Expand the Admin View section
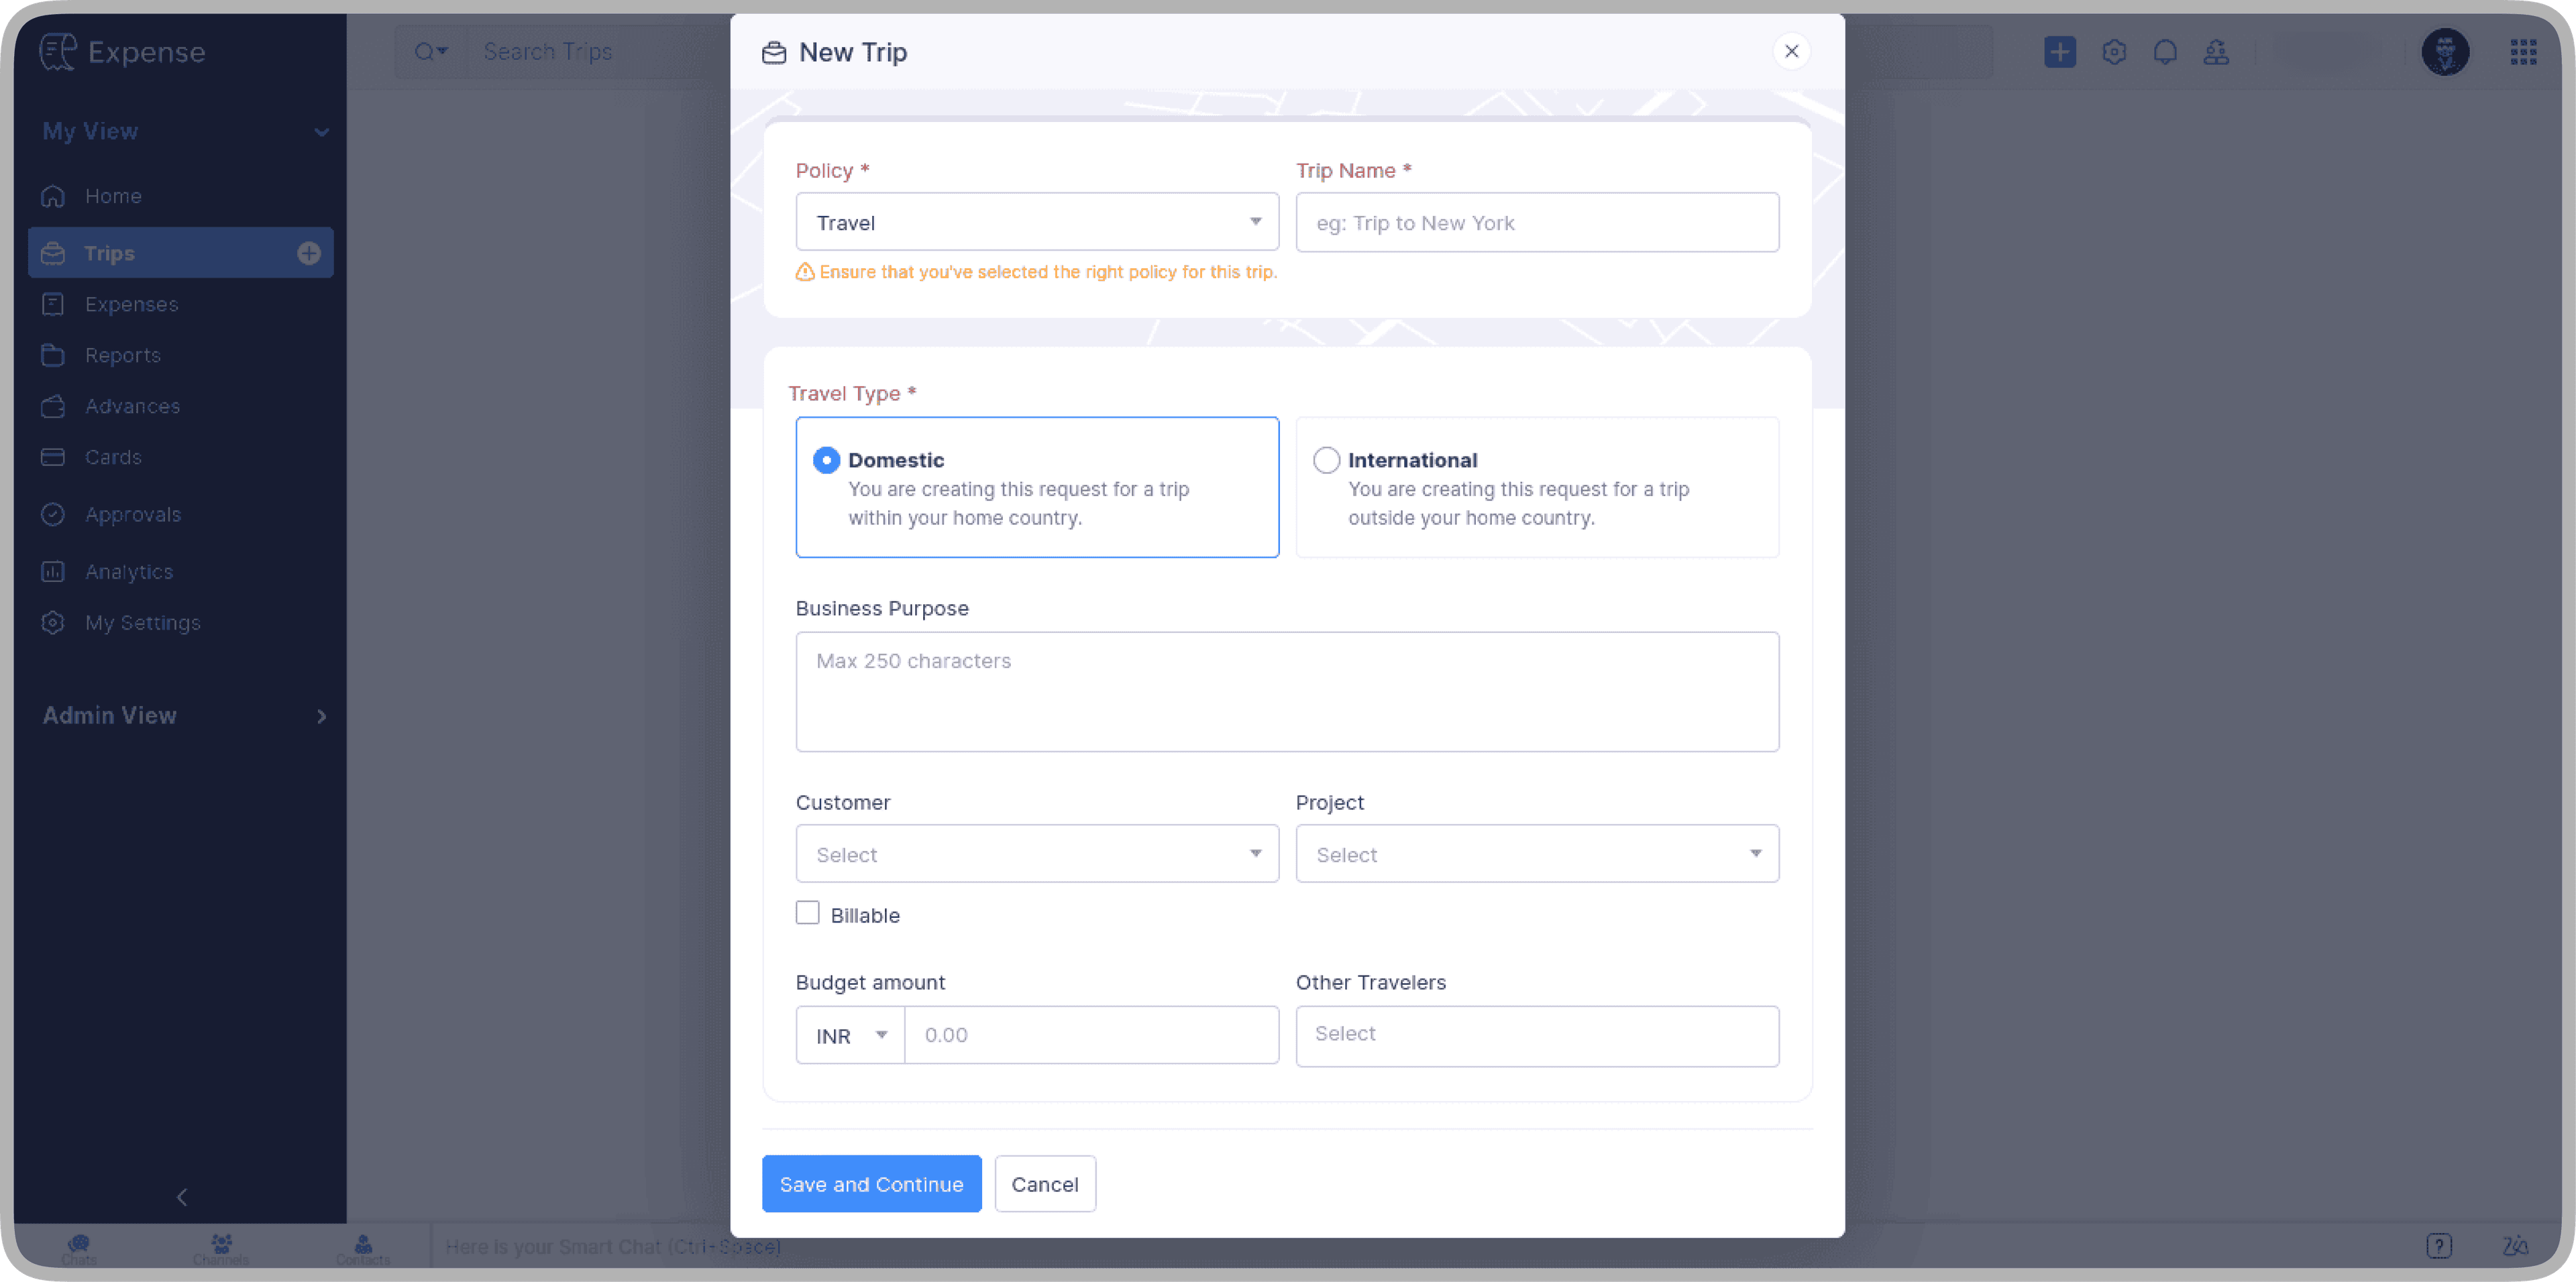 tap(321, 715)
